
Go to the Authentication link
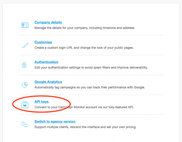[x=46, y=62]
